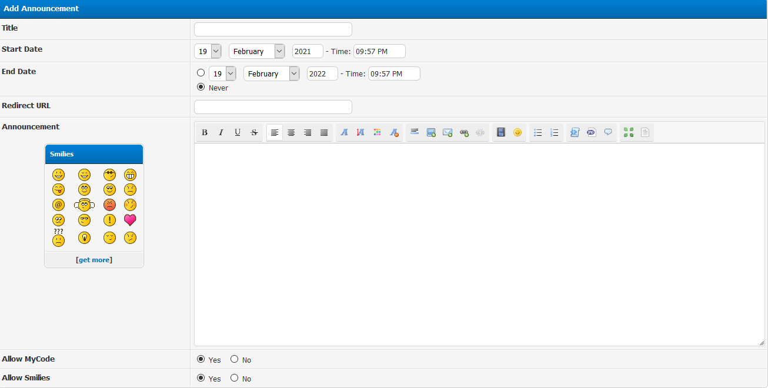The width and height of the screenshot is (768, 388).
Task: Toggle bold formatting in editor toolbar
Action: [x=205, y=133]
